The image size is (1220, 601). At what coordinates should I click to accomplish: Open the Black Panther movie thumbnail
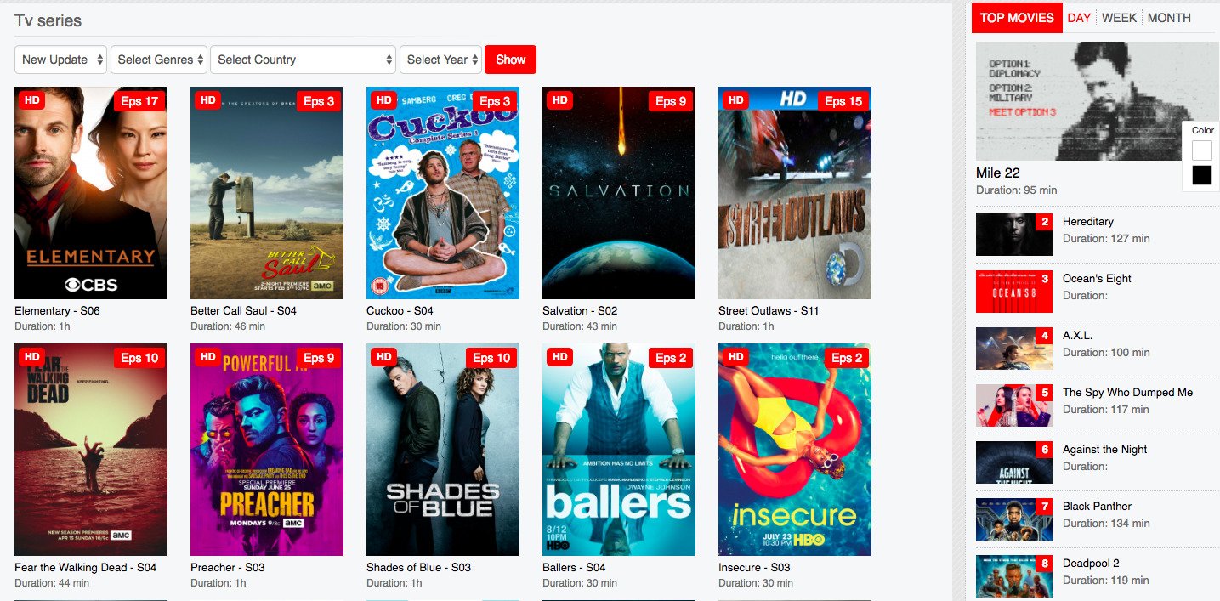pos(1014,519)
